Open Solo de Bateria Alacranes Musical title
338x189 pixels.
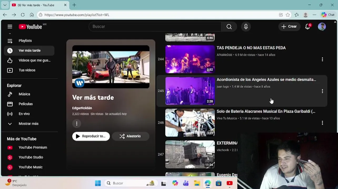click(x=266, y=111)
